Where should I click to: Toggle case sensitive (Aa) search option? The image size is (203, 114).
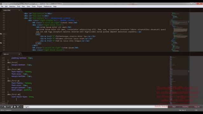point(5,107)
